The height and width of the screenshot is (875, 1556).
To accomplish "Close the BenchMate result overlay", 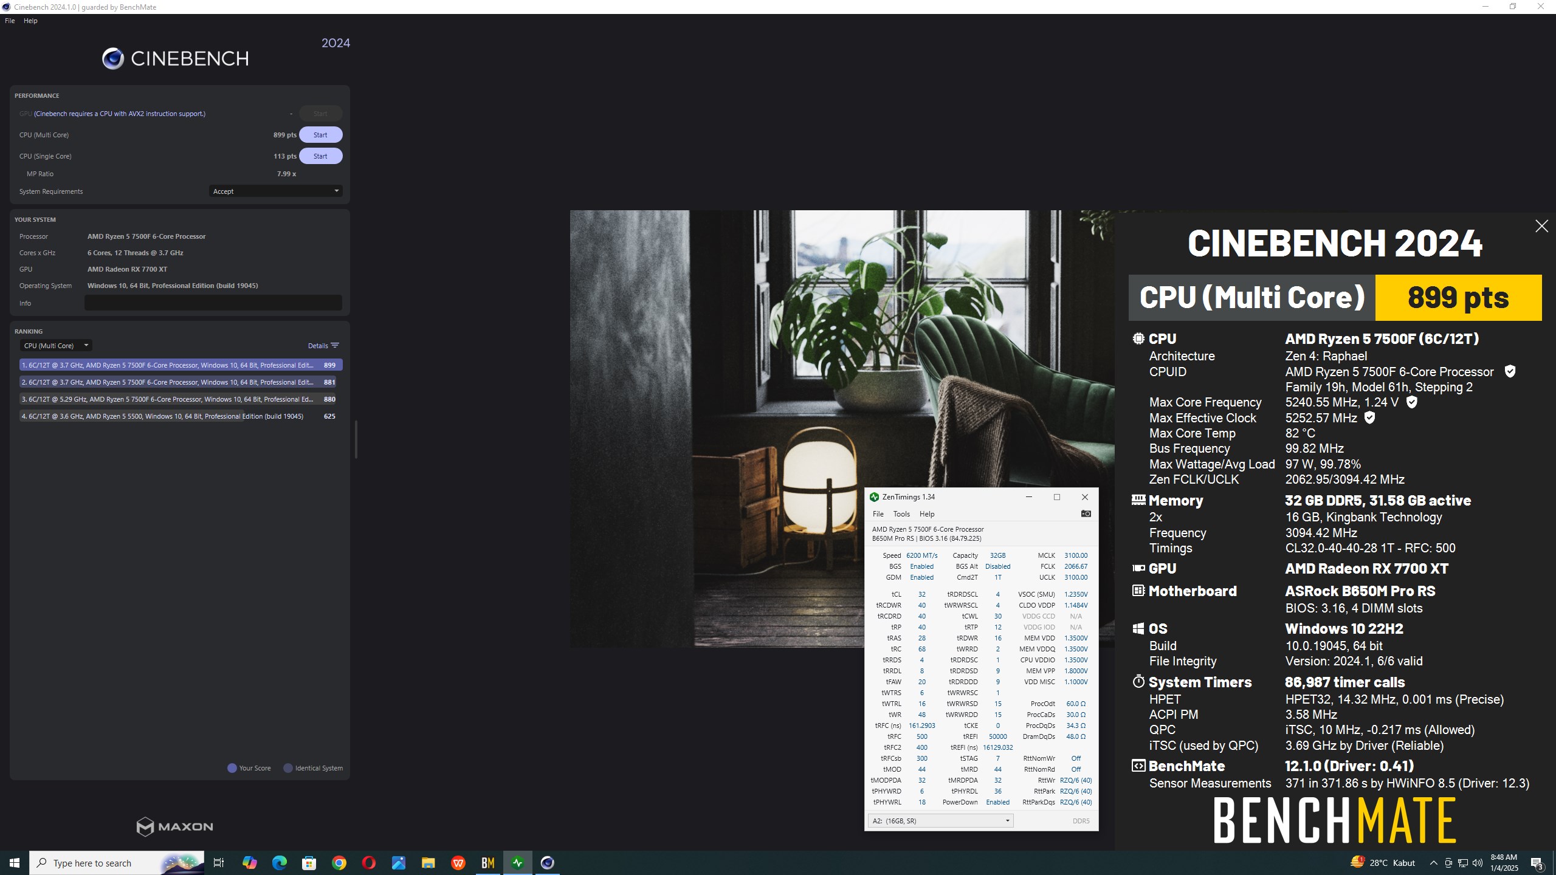I will point(1541,226).
